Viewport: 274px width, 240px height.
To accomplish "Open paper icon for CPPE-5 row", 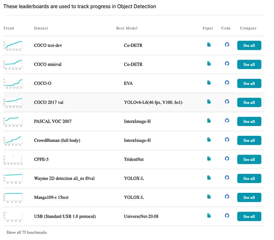I will [x=209, y=159].
